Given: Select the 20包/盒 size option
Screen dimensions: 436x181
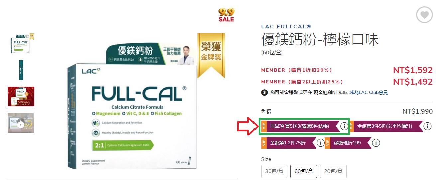Looking at the screenshot, I should [333, 171].
